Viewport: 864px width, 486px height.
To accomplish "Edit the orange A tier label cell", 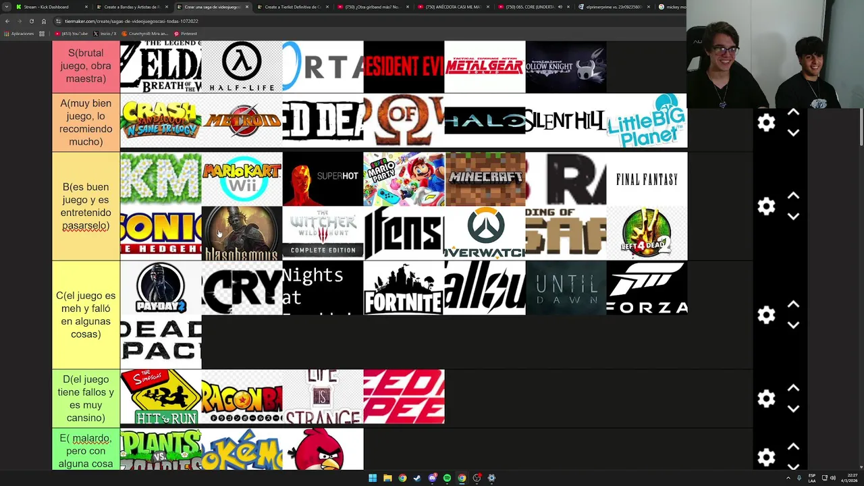I will 86,122.
